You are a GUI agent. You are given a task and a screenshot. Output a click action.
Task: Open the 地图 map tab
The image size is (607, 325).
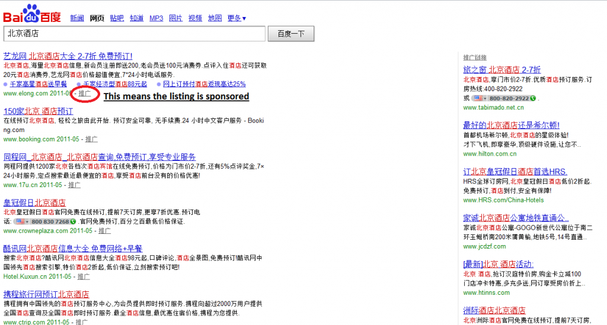pos(215,18)
